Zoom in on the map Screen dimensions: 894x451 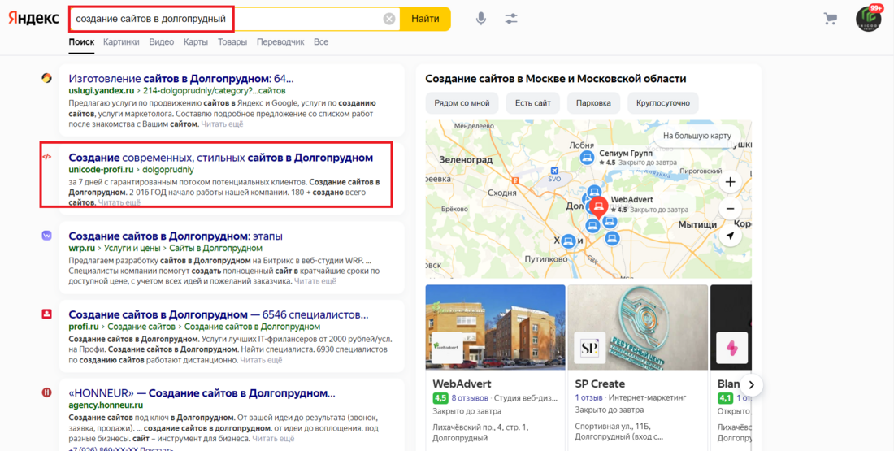coord(731,183)
